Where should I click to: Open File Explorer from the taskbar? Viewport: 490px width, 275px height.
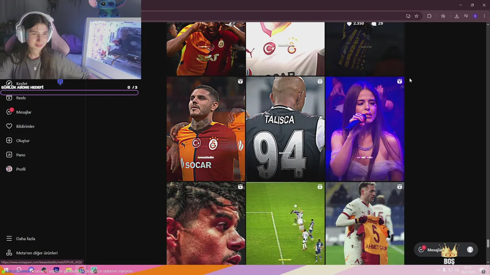[69, 270]
